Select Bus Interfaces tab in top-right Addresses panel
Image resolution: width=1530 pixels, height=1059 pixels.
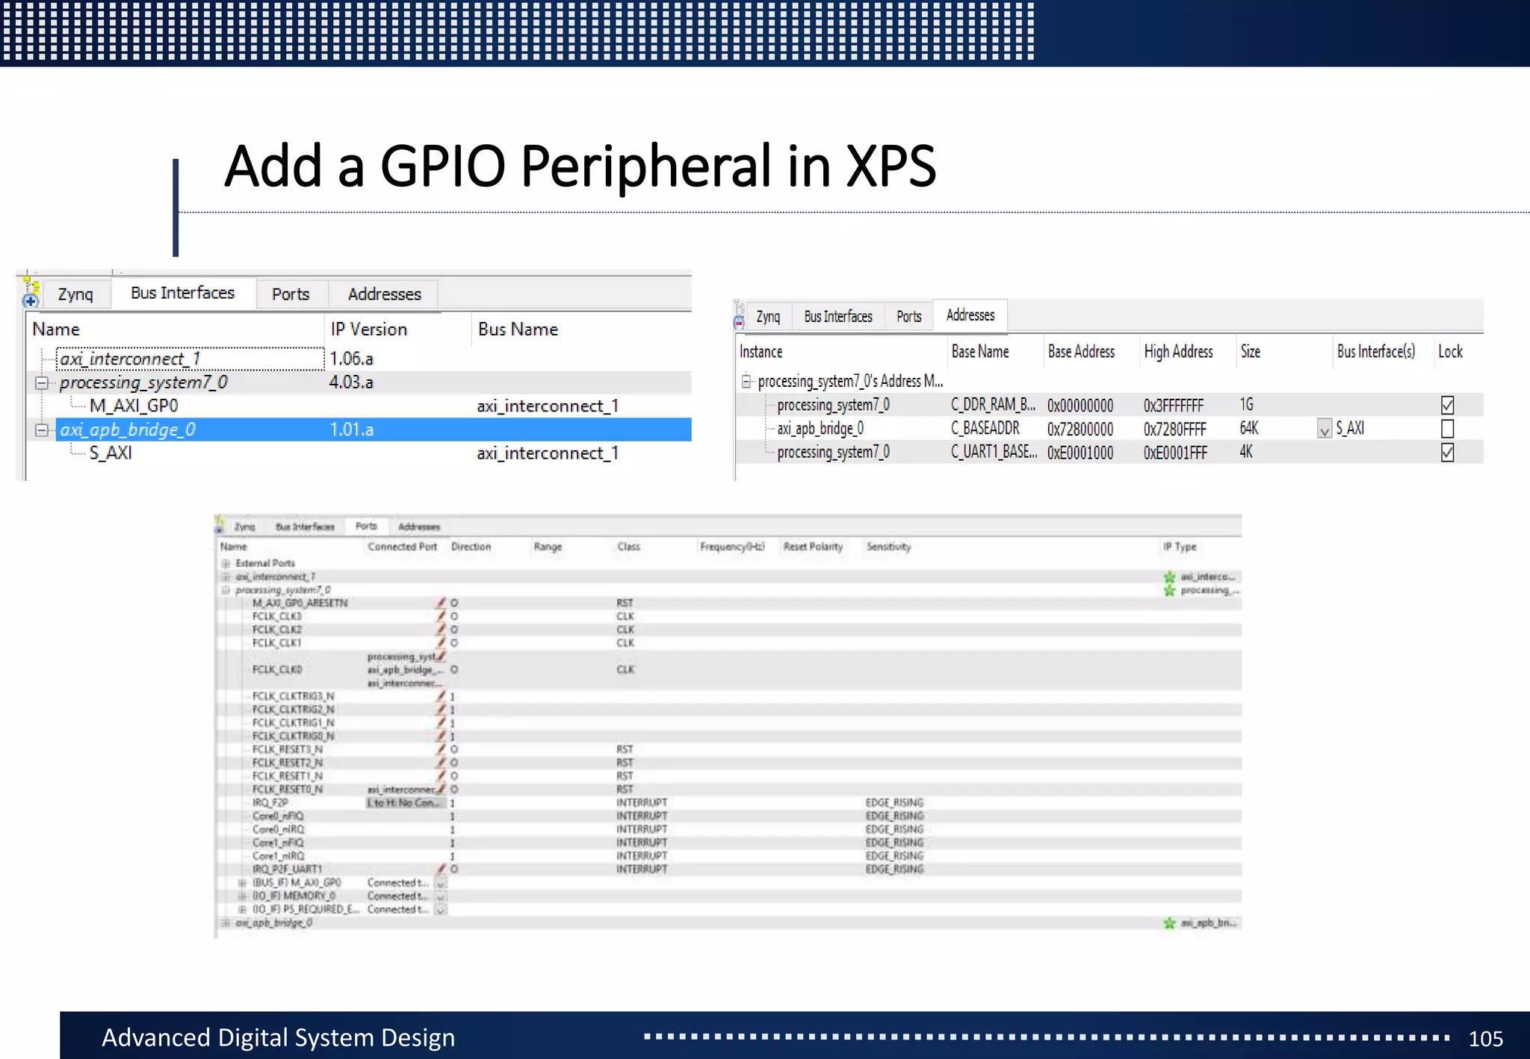click(838, 317)
